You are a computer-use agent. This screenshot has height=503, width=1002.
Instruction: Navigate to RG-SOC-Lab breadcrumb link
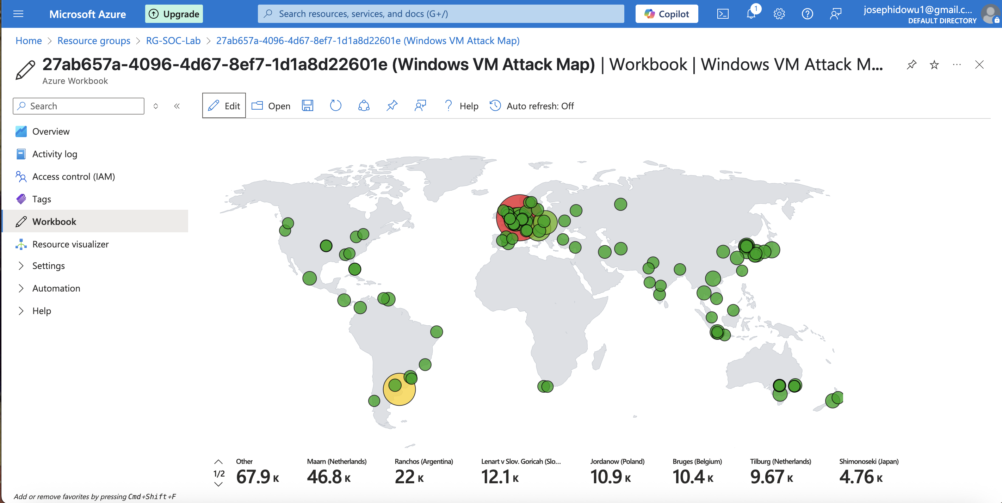173,41
